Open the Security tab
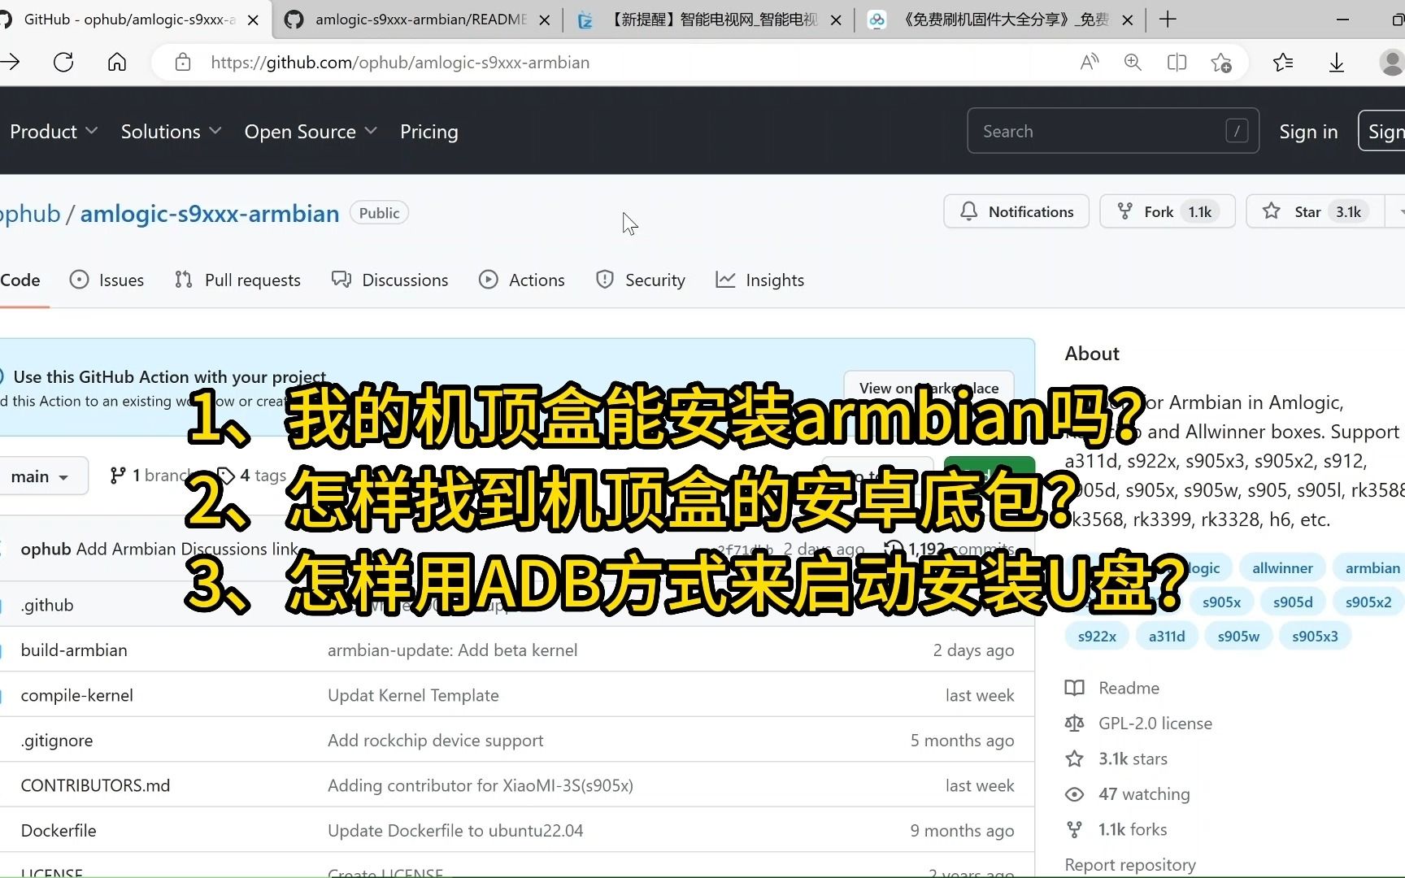The image size is (1405, 878). click(641, 280)
